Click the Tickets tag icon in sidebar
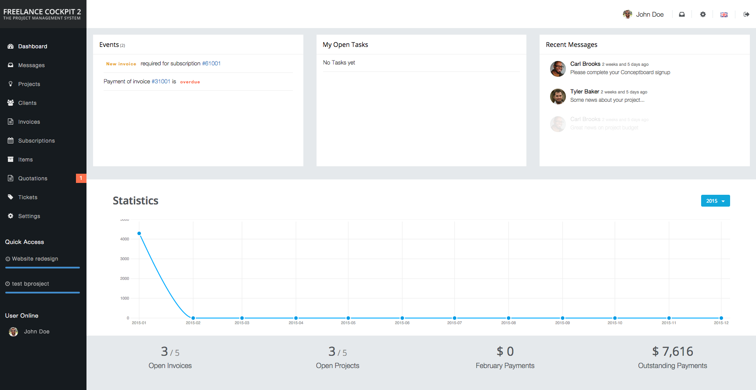Image resolution: width=756 pixels, height=390 pixels. pos(11,197)
